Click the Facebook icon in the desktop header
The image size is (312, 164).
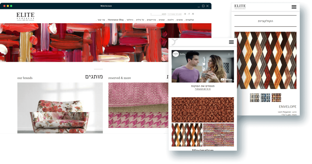[x=189, y=14]
